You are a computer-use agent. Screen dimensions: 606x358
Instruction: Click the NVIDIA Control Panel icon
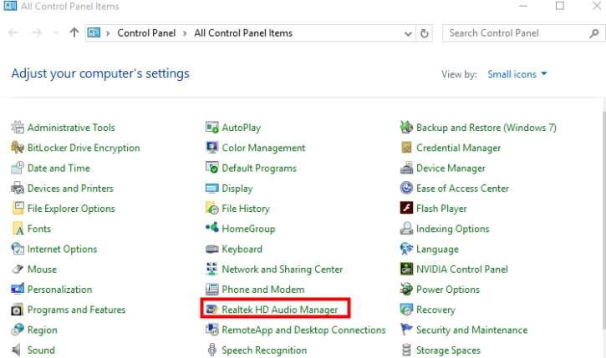tap(407, 270)
